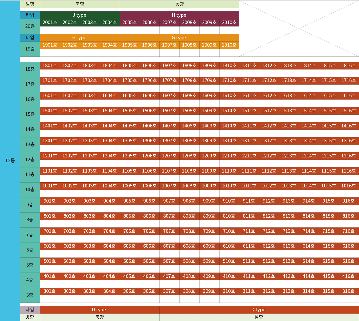Select unit 301호 on the 3rd floor
Viewport: 359px width, 321px height.
[x=50, y=291]
